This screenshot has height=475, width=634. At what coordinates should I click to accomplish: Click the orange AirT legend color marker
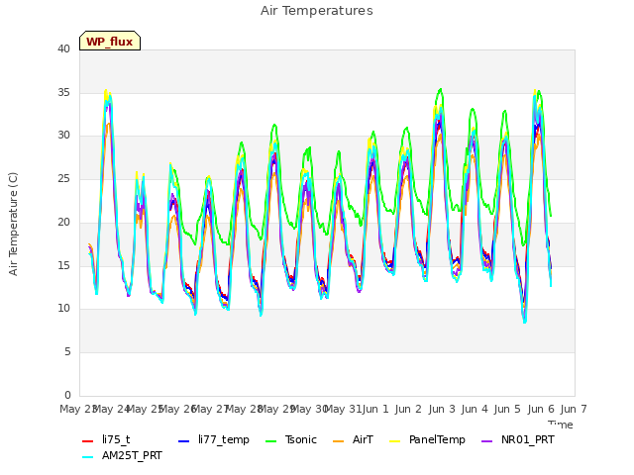(x=339, y=441)
